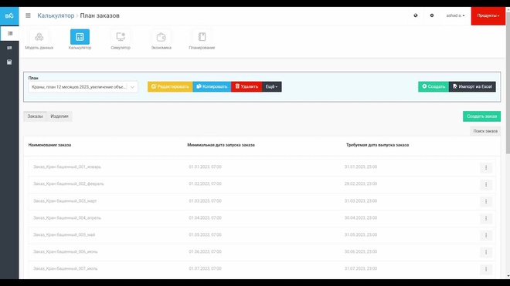Click release date 28.02.2023, 23:00

(x=361, y=183)
